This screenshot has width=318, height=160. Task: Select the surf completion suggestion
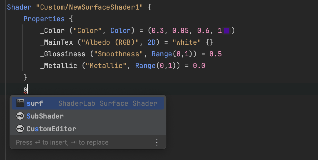click(x=35, y=103)
